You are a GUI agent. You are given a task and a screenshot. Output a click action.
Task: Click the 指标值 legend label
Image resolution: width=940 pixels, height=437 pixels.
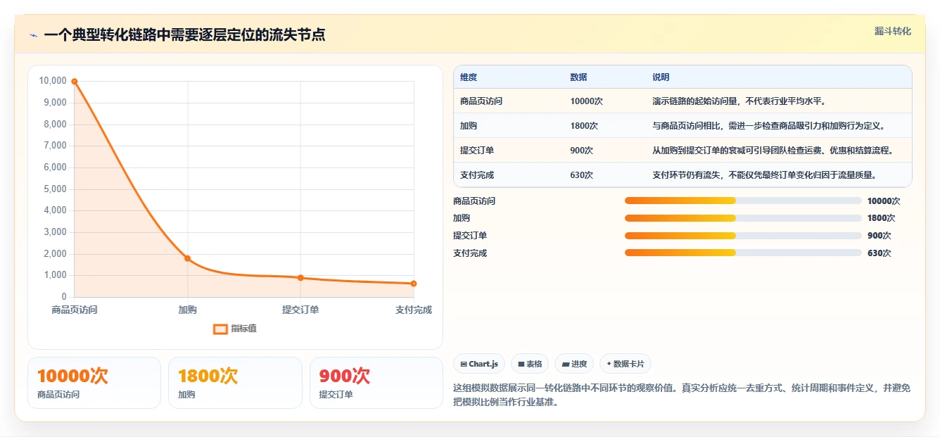click(243, 329)
